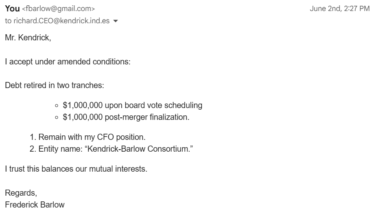Click the first hollow bullet marker
Screen dimensions: 374x212
57,106
